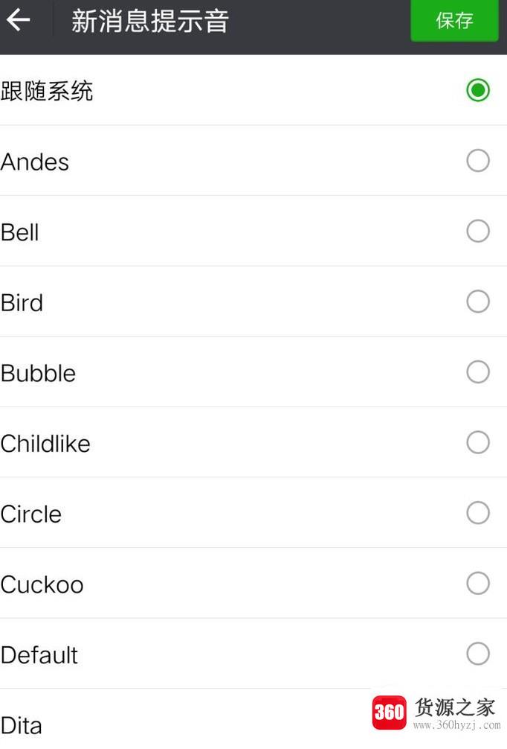Click the www.360hyzj.com link text
507x749 pixels.
457,724
